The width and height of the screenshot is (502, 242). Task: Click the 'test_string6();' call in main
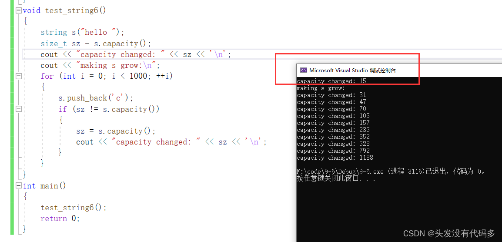(74, 208)
